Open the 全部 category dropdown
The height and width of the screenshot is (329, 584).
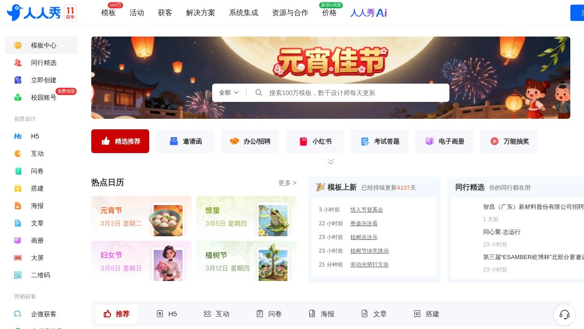[x=229, y=93]
